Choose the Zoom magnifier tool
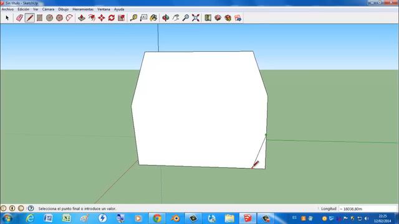Viewport: 399px width, 224px height. pyautogui.click(x=186, y=18)
